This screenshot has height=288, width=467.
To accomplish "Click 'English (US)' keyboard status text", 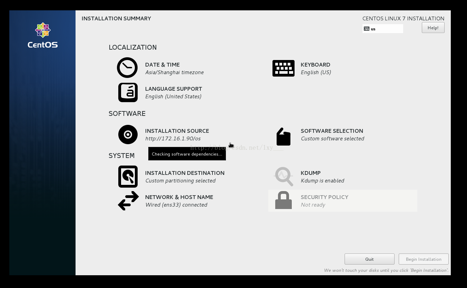I will click(x=316, y=72).
